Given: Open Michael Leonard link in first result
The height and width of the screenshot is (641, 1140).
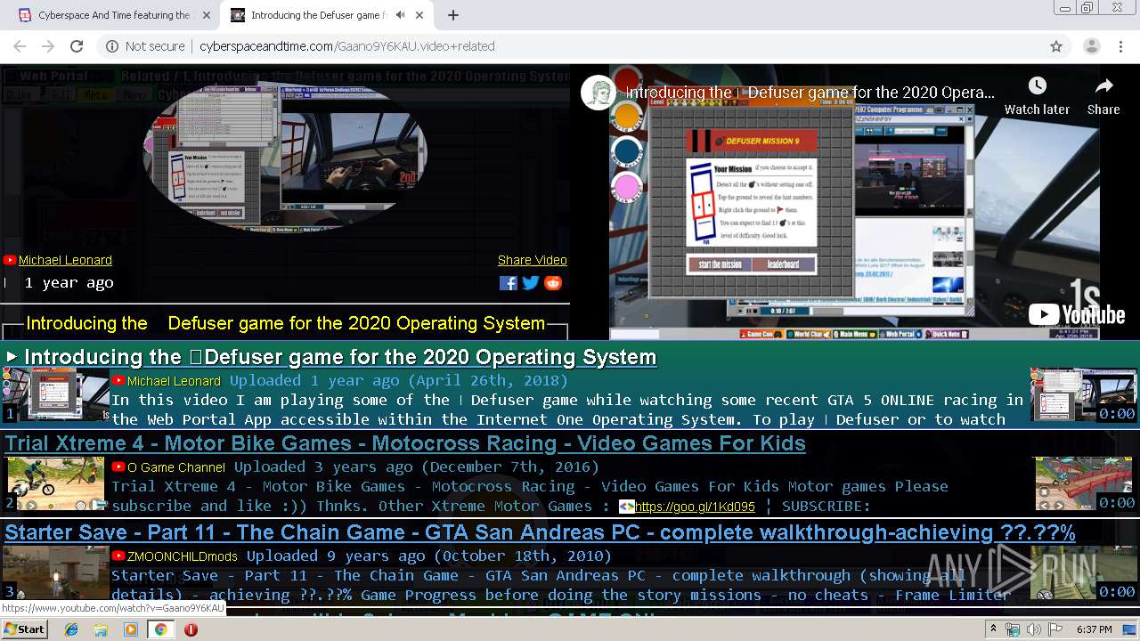Looking at the screenshot, I should point(174,381).
